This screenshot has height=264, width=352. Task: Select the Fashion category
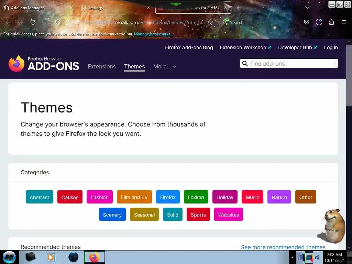[x=99, y=197]
